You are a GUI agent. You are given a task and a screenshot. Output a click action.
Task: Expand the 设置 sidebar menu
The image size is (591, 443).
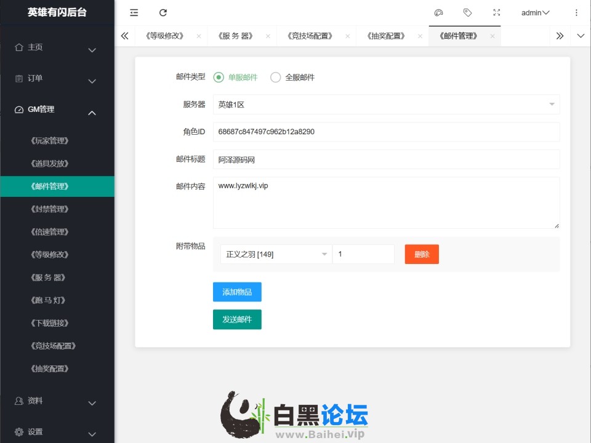(57, 432)
